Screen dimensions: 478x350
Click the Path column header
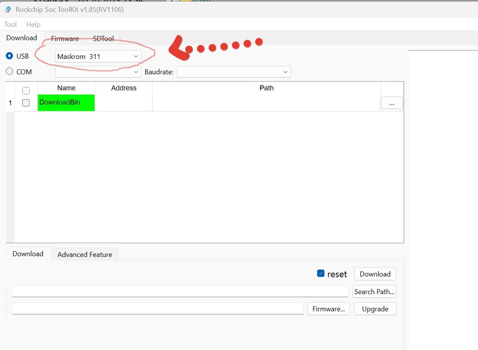coord(266,88)
